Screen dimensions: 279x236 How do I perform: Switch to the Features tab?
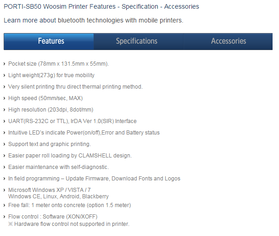(x=49, y=41)
